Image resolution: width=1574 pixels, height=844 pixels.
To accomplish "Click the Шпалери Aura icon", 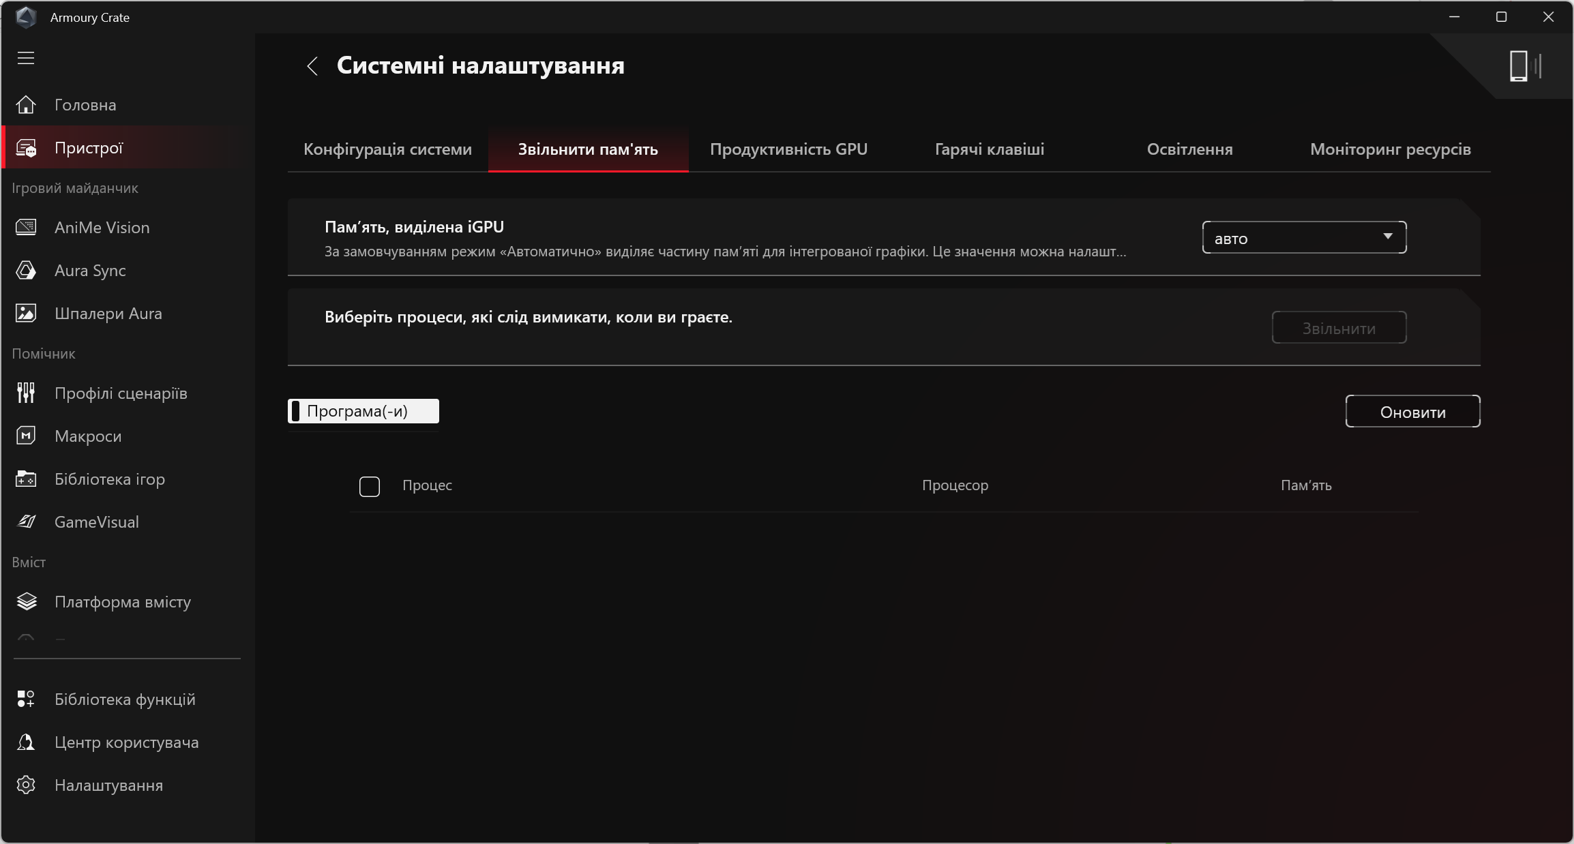I will [26, 314].
